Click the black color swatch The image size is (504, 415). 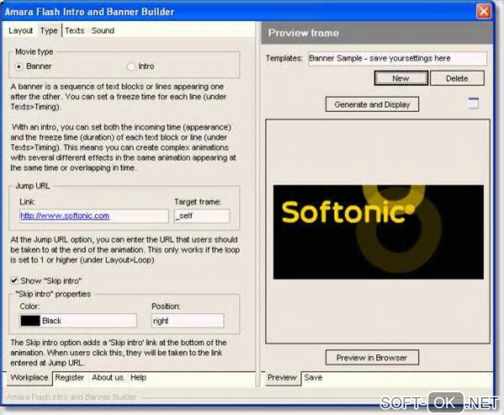coord(30,321)
